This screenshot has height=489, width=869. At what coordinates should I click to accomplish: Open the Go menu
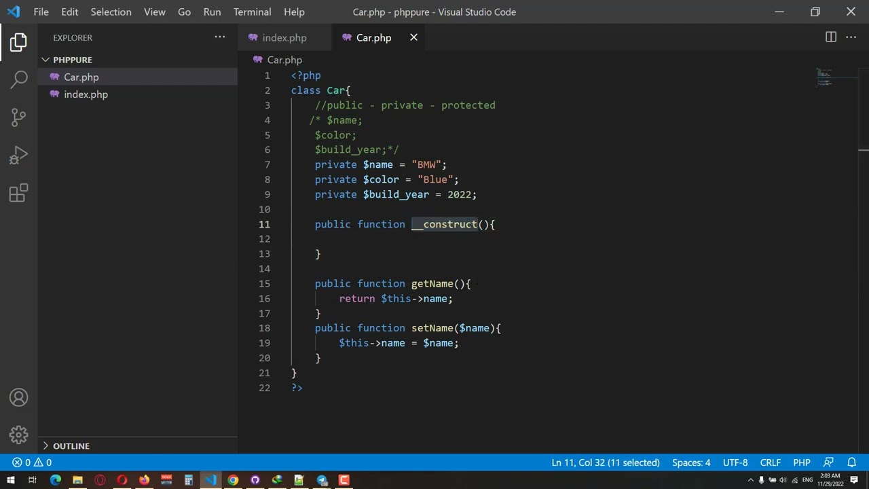tap(184, 12)
